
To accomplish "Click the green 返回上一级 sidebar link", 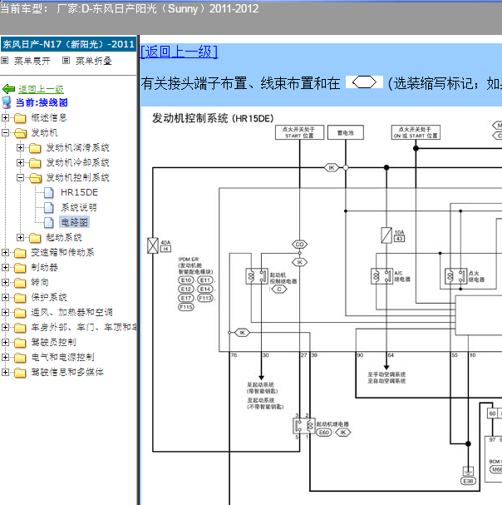I will (x=41, y=89).
